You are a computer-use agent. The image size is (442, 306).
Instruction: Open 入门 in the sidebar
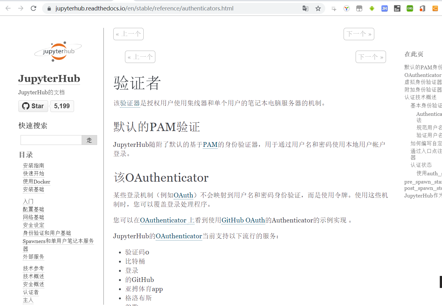(28, 201)
